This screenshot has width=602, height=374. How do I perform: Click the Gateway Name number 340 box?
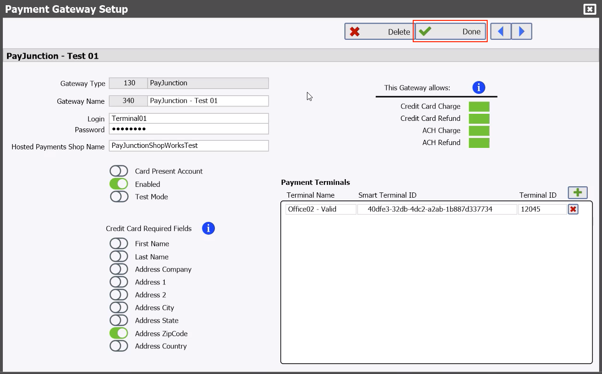[129, 101]
